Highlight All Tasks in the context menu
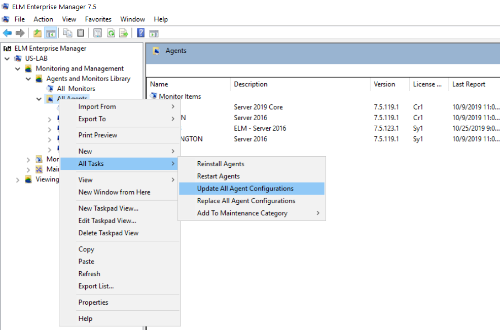500x330 pixels. (120, 164)
